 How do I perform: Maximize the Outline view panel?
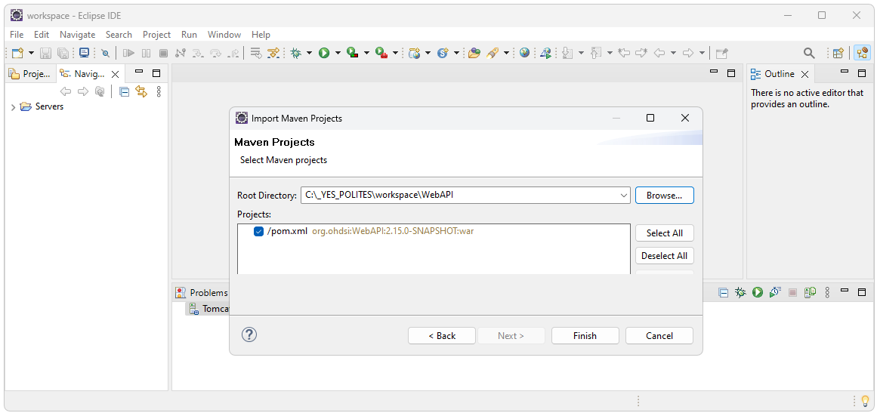[x=862, y=72]
